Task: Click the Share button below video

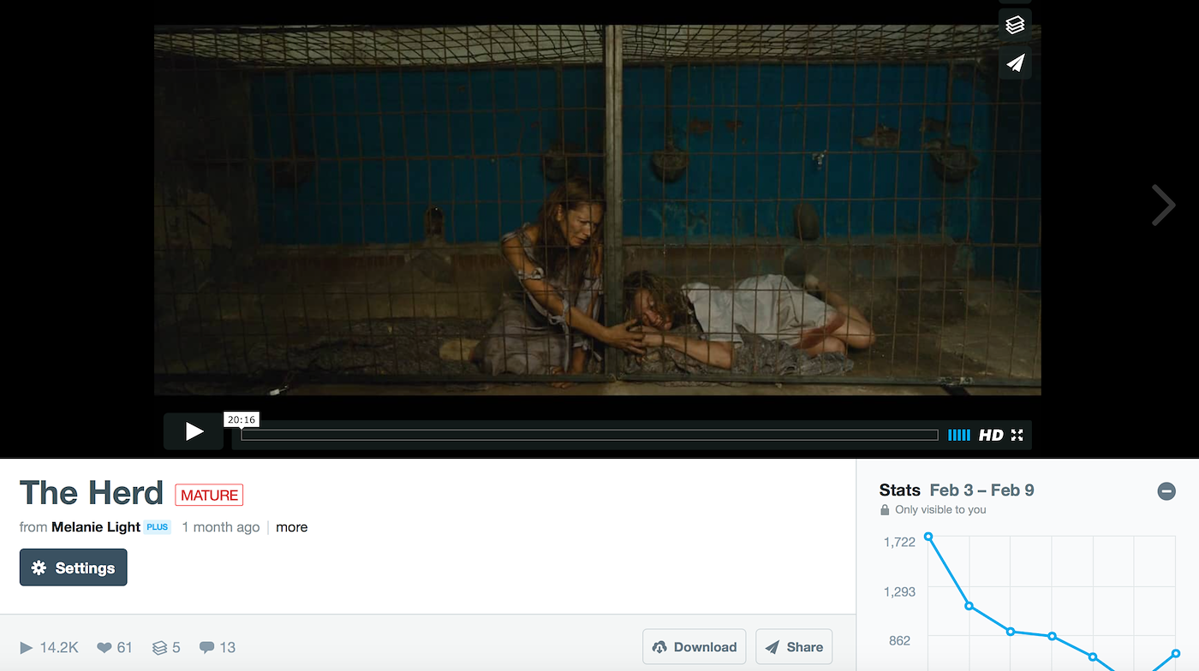Action: click(794, 647)
